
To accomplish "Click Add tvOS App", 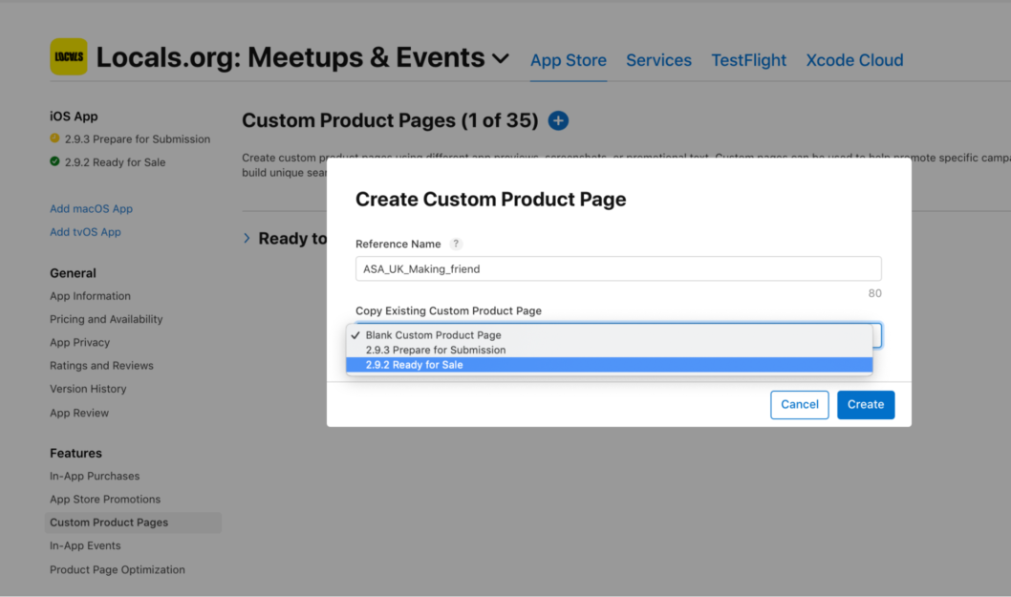I will tap(87, 231).
